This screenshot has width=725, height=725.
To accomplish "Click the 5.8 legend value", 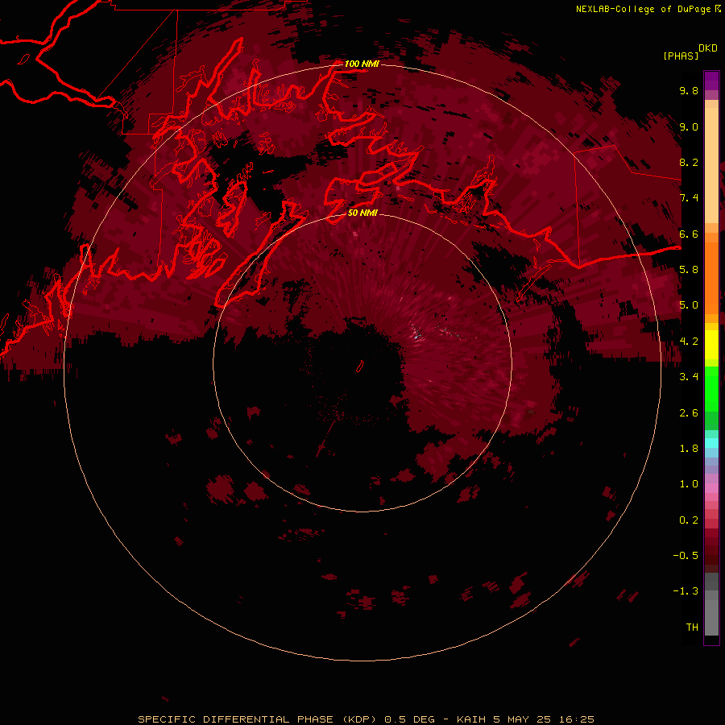I will click(x=689, y=270).
